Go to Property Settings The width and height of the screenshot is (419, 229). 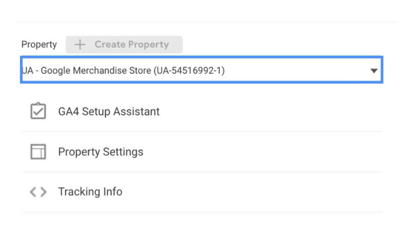point(101,152)
